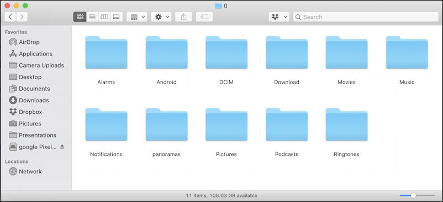Select google Pixel device in sidebar
The width and height of the screenshot is (443, 202).
tap(33, 146)
